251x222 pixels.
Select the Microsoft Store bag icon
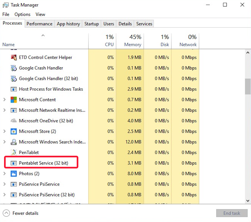13,132
